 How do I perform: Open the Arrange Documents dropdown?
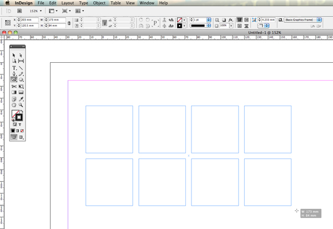[79, 11]
